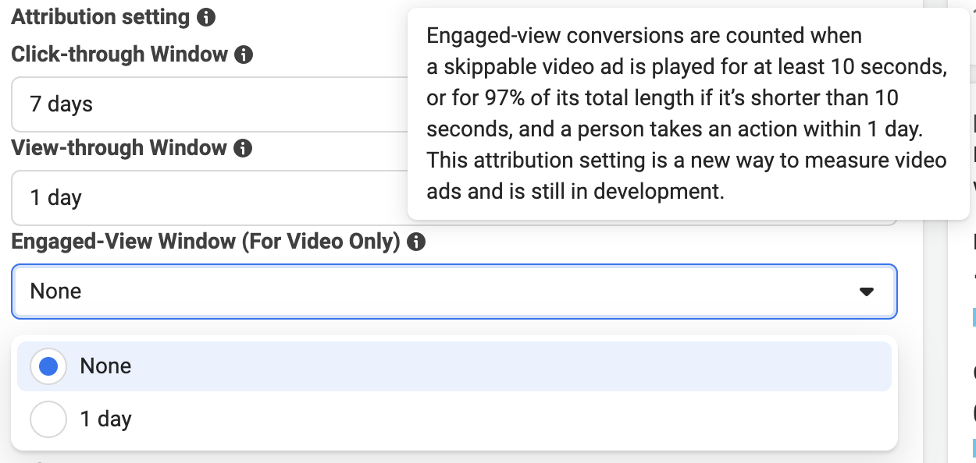This screenshot has height=463, width=976.
Task: Click the caret arrow in Engaged-View dropdown
Action: click(866, 292)
